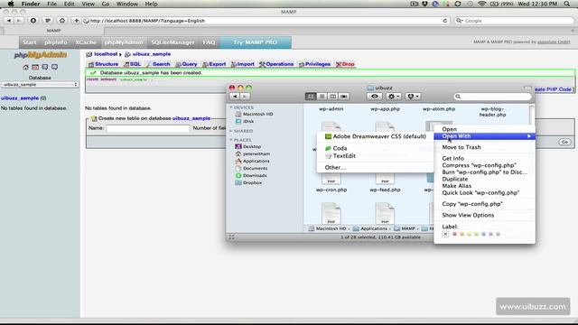Switch Finder to column view
The height and width of the screenshot is (325, 578).
click(332, 97)
